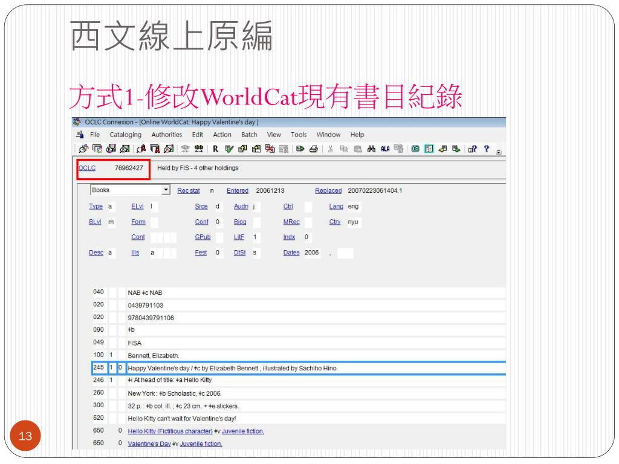Image resolution: width=619 pixels, height=464 pixels.
Task: Click the Entered field link
Action: point(237,190)
